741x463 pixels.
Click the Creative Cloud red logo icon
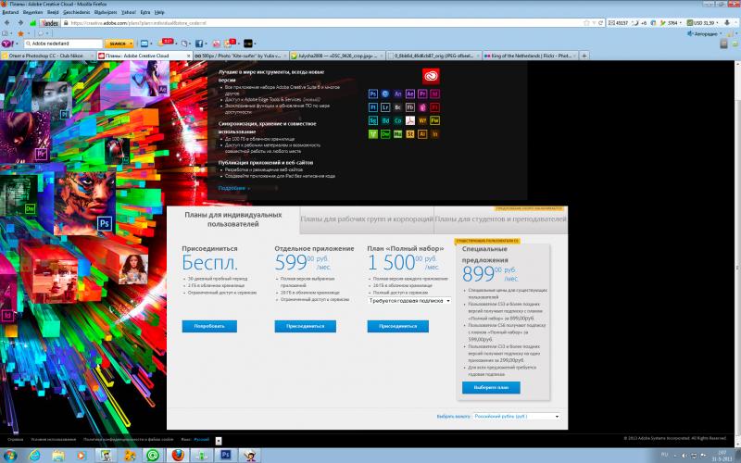pyautogui.click(x=431, y=76)
